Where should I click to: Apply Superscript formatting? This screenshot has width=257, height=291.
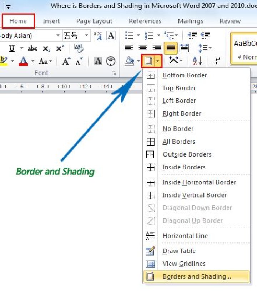[60, 48]
